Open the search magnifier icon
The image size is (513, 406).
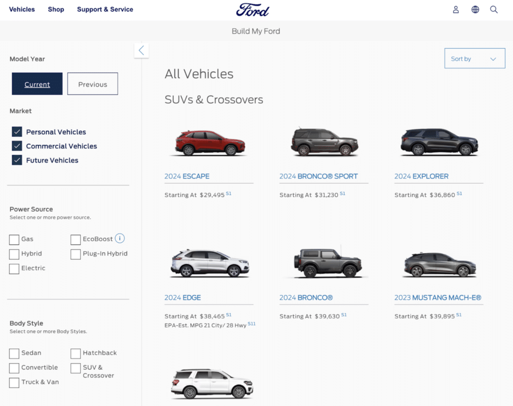494,9
